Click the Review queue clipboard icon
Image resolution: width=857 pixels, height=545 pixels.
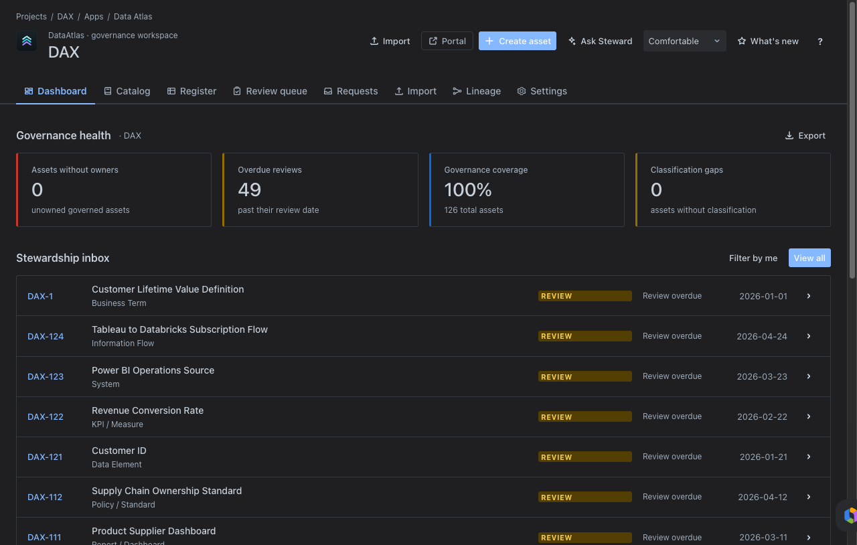237,91
